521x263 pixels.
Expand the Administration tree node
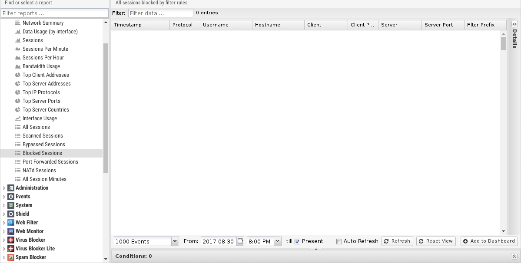coord(4,188)
